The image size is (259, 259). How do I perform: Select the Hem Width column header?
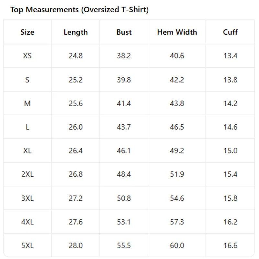point(177,32)
